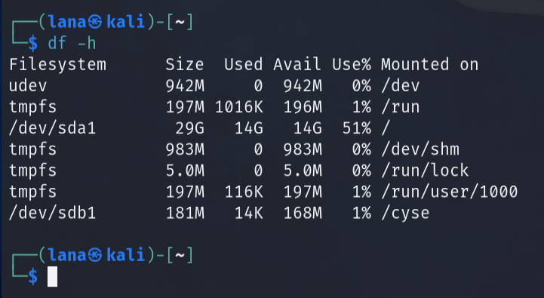Click the Kali logo icon in first prompt
The height and width of the screenshot is (298, 544).
coord(95,23)
